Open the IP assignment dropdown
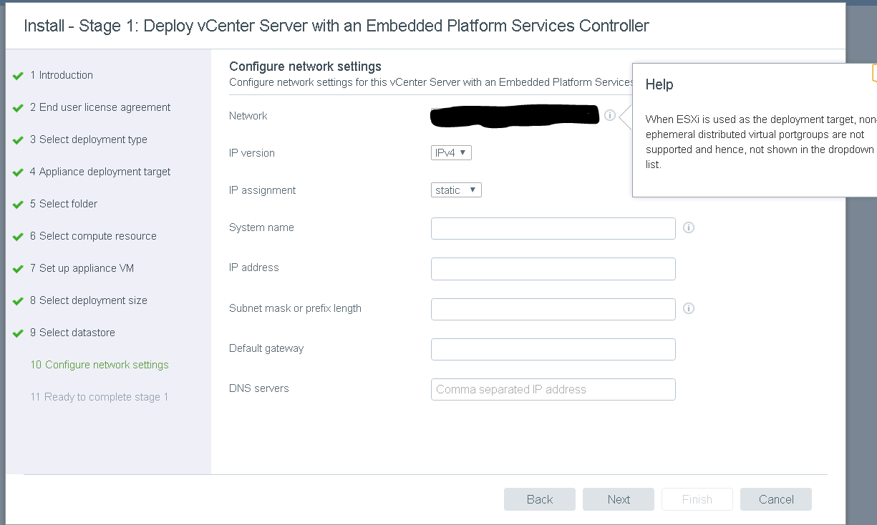Viewport: 877px width, 525px height. pyautogui.click(x=456, y=190)
